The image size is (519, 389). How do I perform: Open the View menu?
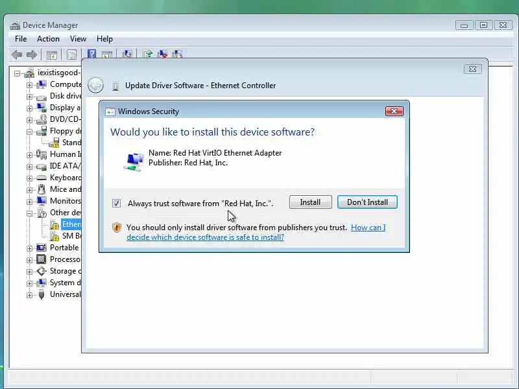coord(78,39)
